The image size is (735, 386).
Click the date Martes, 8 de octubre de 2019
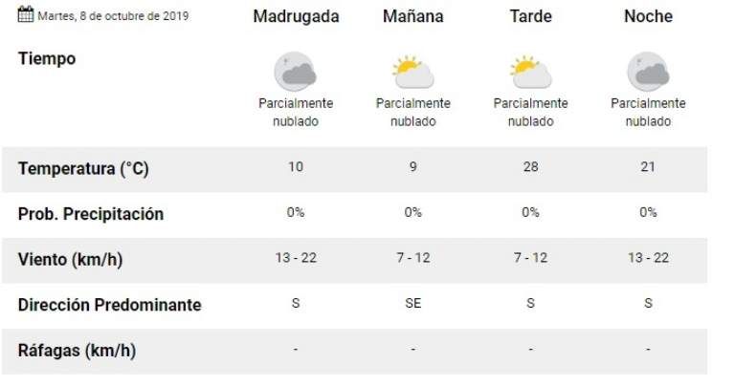coord(113,16)
